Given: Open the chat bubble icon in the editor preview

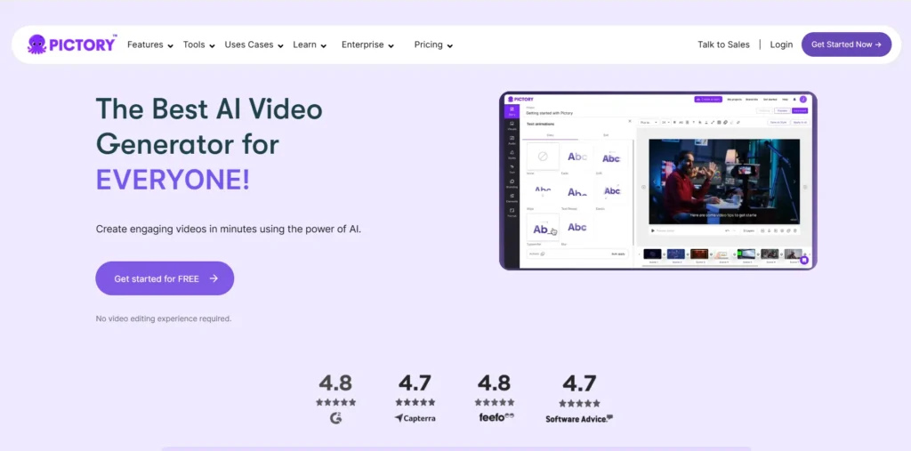Looking at the screenshot, I should point(804,260).
